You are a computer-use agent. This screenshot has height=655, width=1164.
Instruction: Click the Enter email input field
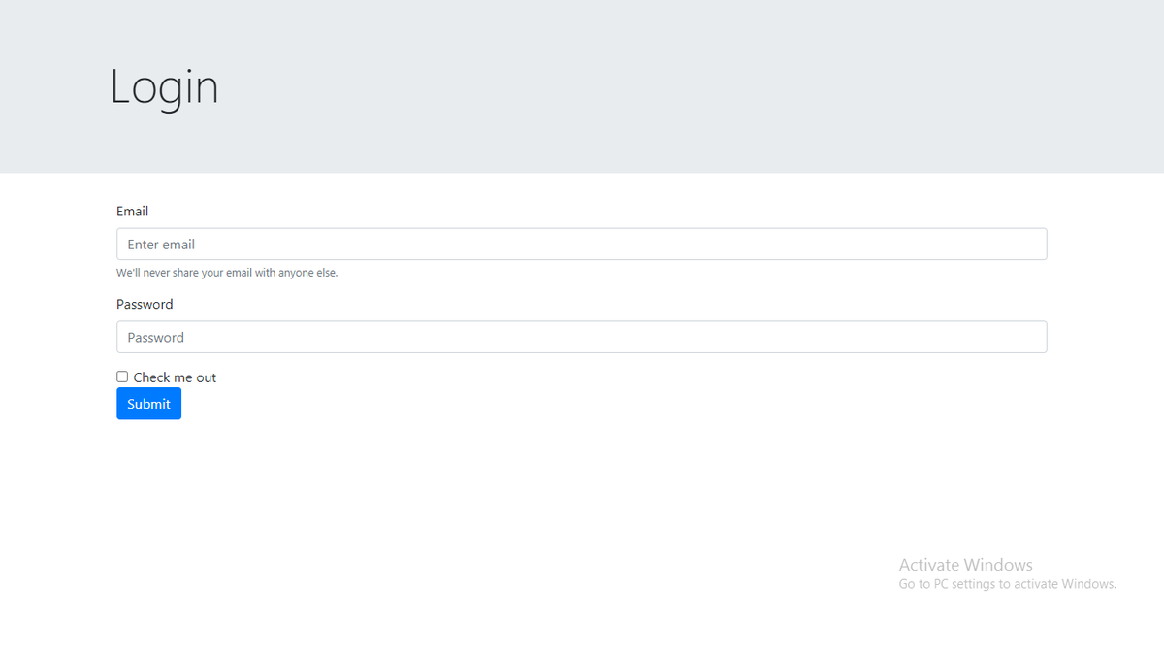coord(581,244)
